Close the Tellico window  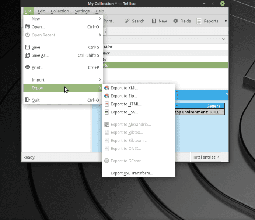[x=223, y=4]
